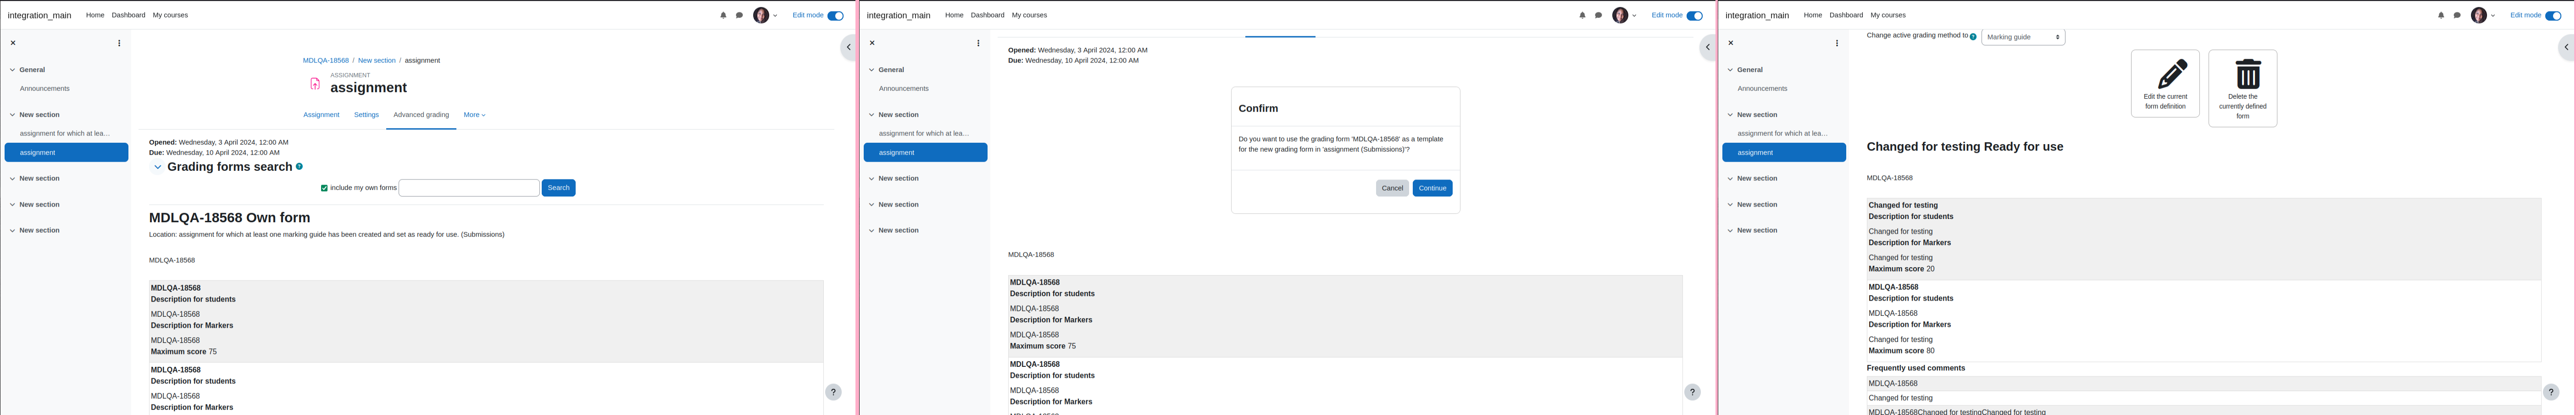Switch to the Assignment tab

[x=321, y=115]
